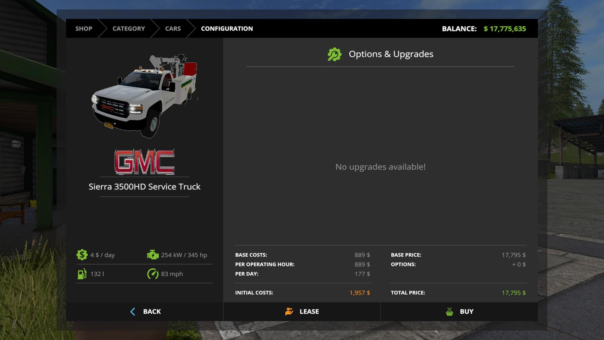604x340 pixels.
Task: Go to the SHOP breadcrumb
Action: click(84, 29)
